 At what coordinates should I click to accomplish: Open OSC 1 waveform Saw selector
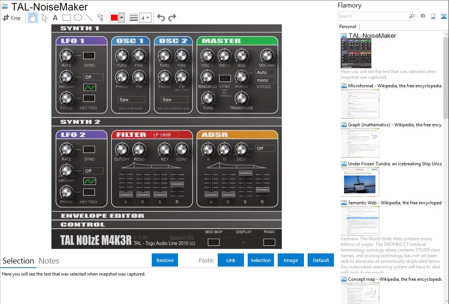point(131,100)
